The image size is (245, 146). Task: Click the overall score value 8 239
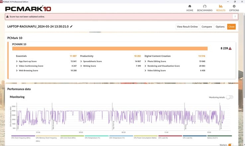224,48
